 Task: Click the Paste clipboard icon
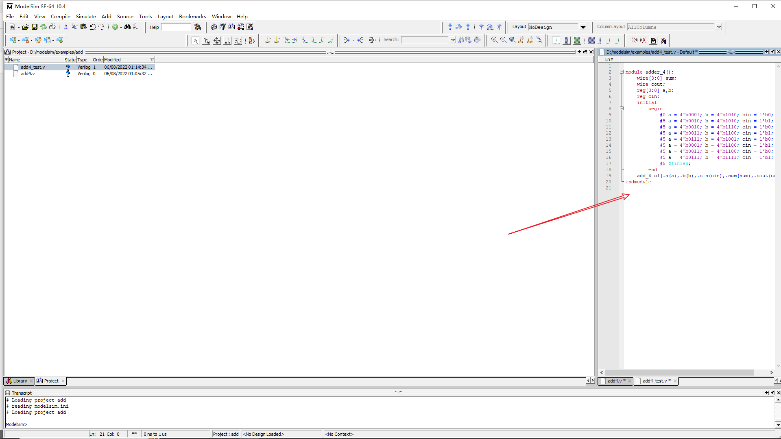[x=84, y=27]
